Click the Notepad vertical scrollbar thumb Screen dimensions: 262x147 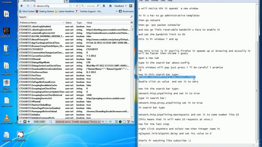(x=257, y=91)
